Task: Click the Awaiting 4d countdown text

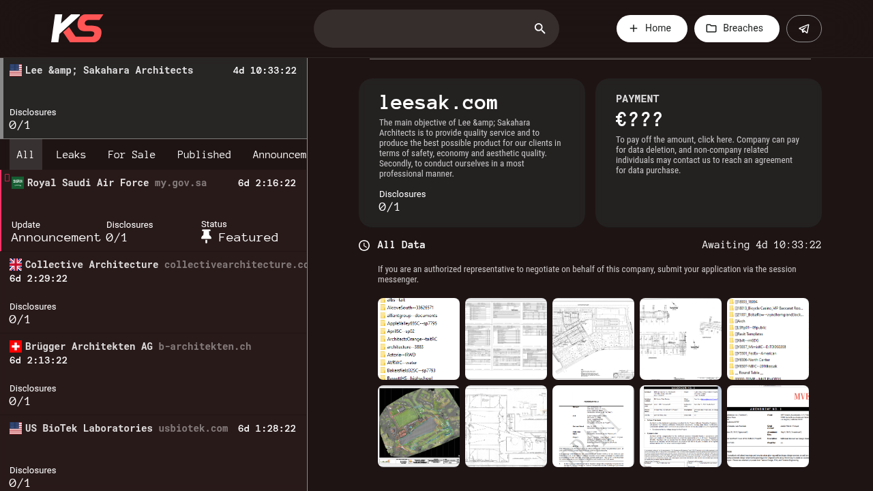Action: tap(761, 245)
